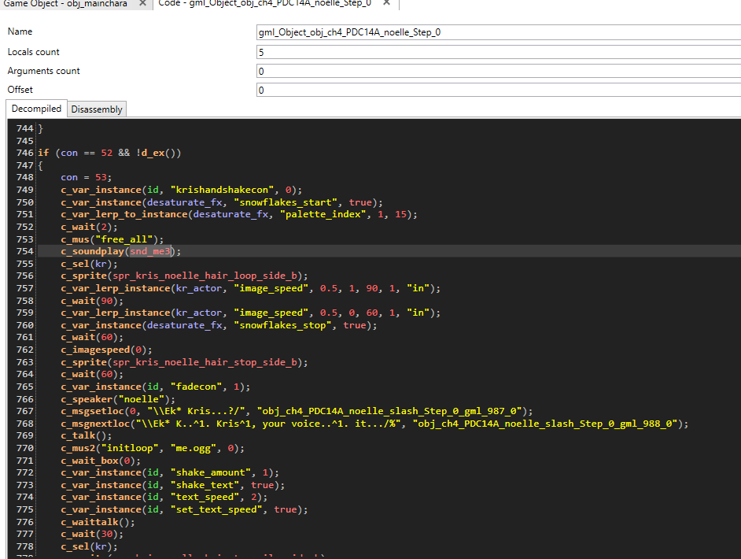Click the "krishandshakecon" string on line 749
The image size is (741, 559).
[x=222, y=190]
